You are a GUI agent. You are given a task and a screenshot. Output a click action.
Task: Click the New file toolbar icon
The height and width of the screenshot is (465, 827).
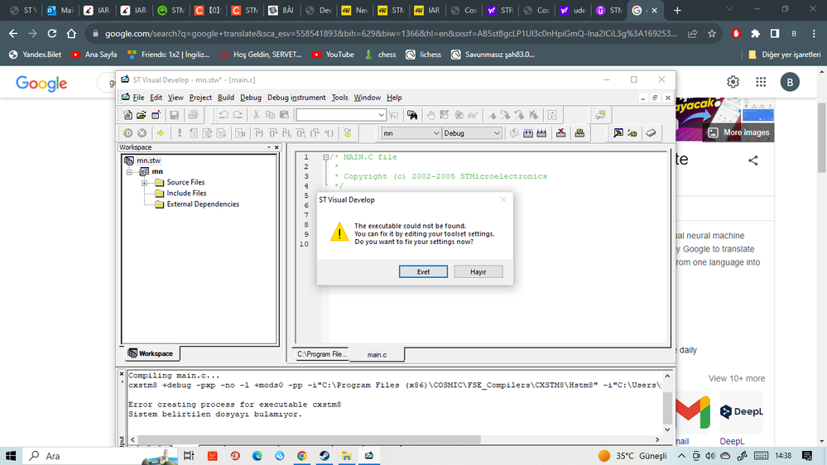(127, 115)
